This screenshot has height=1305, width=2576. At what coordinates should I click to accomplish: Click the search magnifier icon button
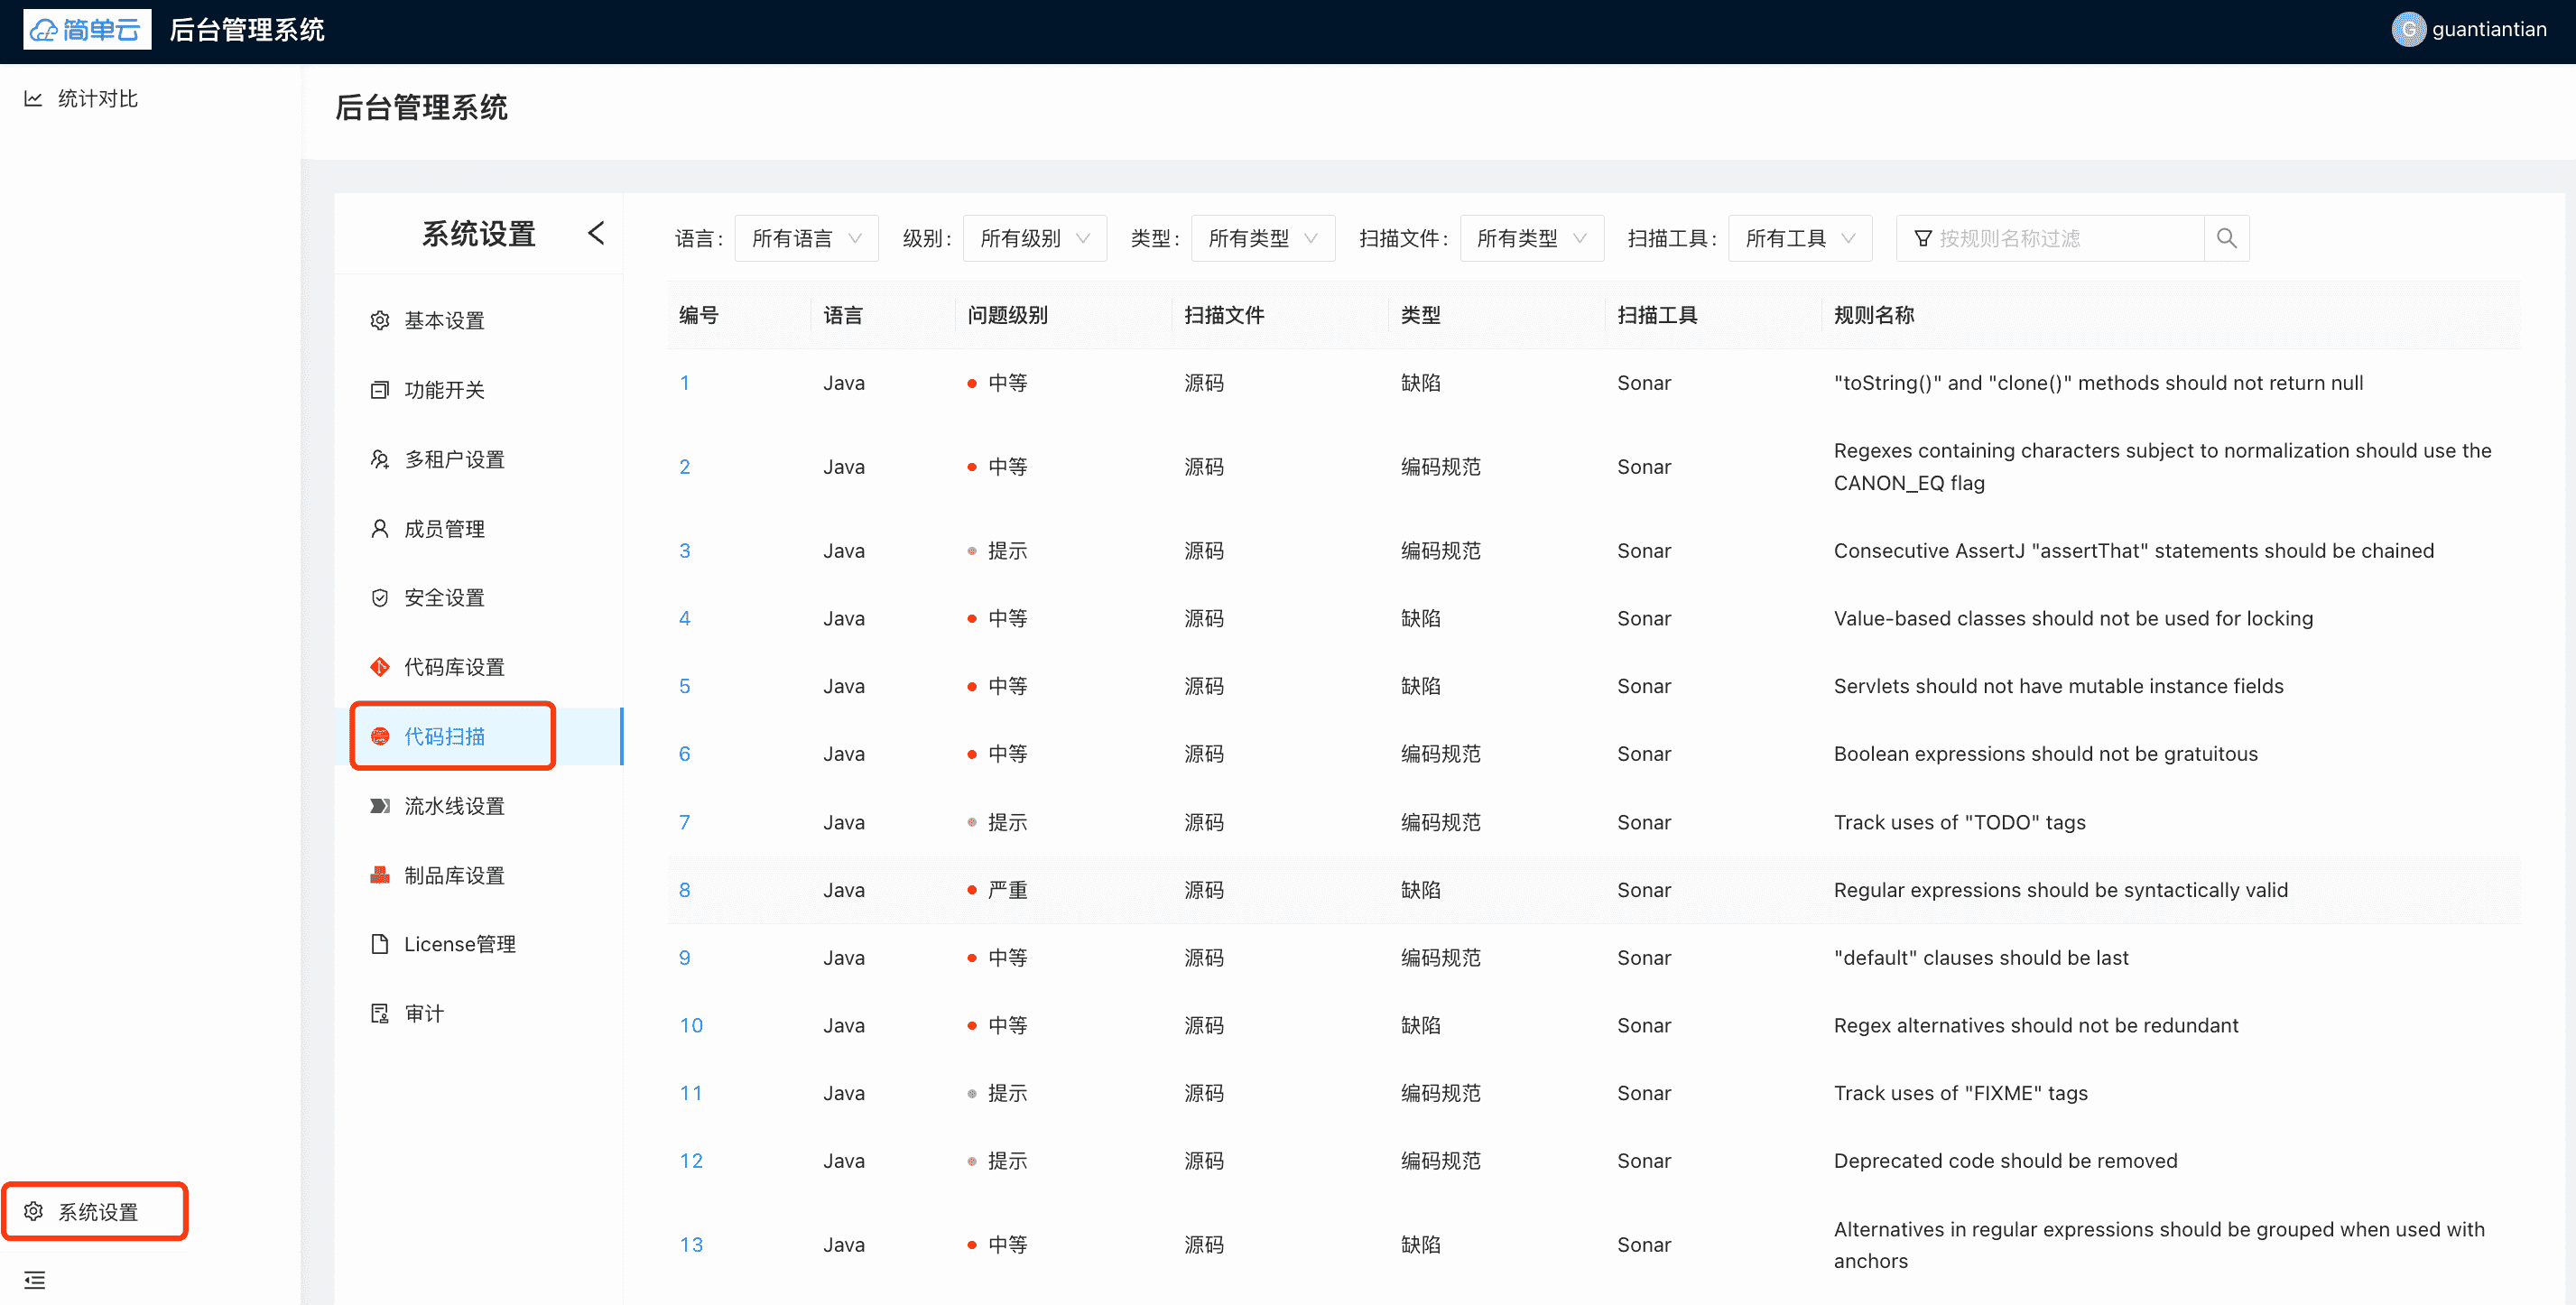click(2226, 238)
